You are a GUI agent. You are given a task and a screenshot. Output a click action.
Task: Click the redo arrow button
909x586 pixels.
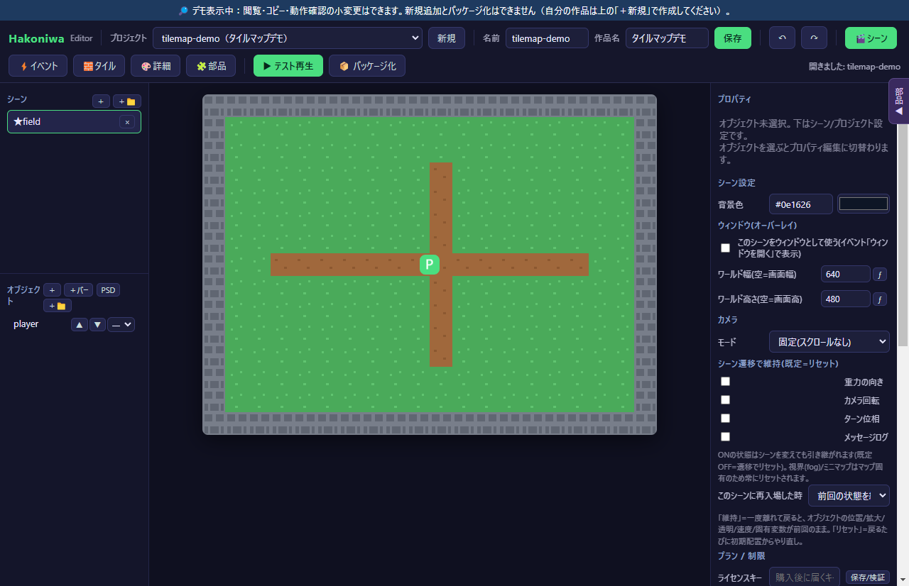(814, 38)
